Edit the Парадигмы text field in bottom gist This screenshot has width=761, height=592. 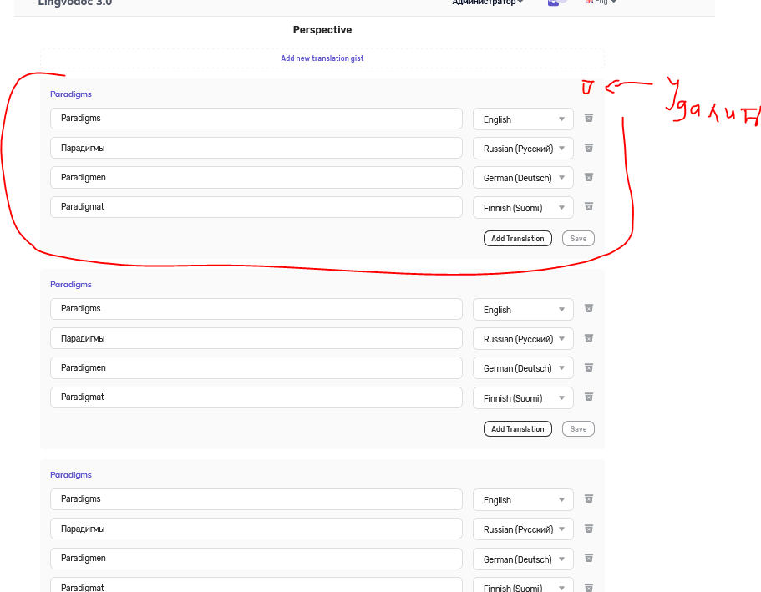point(256,529)
